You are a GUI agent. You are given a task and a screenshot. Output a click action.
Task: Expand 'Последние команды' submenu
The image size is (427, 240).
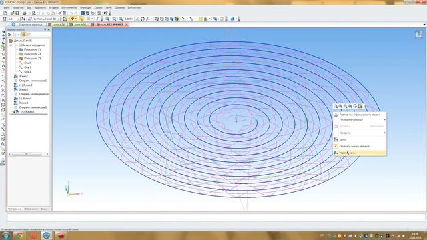[x=360, y=120]
